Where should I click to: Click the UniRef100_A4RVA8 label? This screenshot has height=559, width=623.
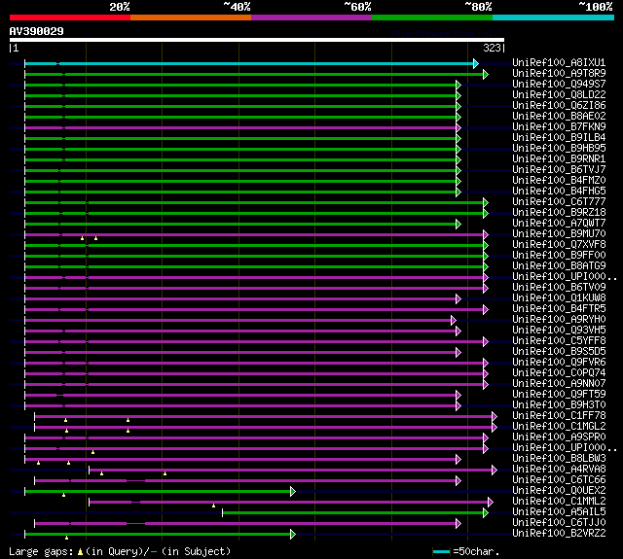(559, 470)
